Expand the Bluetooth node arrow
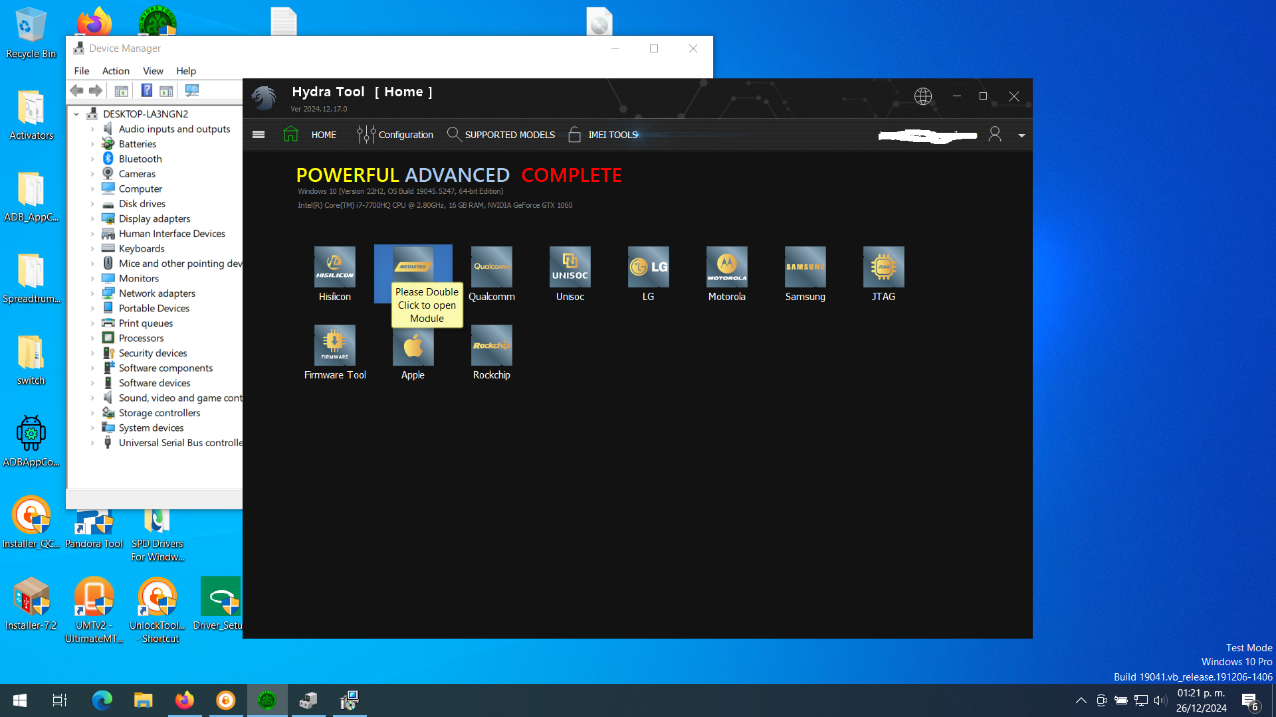1276x717 pixels. tap(92, 159)
